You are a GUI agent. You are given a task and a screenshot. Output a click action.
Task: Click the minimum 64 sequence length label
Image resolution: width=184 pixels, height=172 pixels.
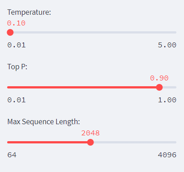[12, 155]
